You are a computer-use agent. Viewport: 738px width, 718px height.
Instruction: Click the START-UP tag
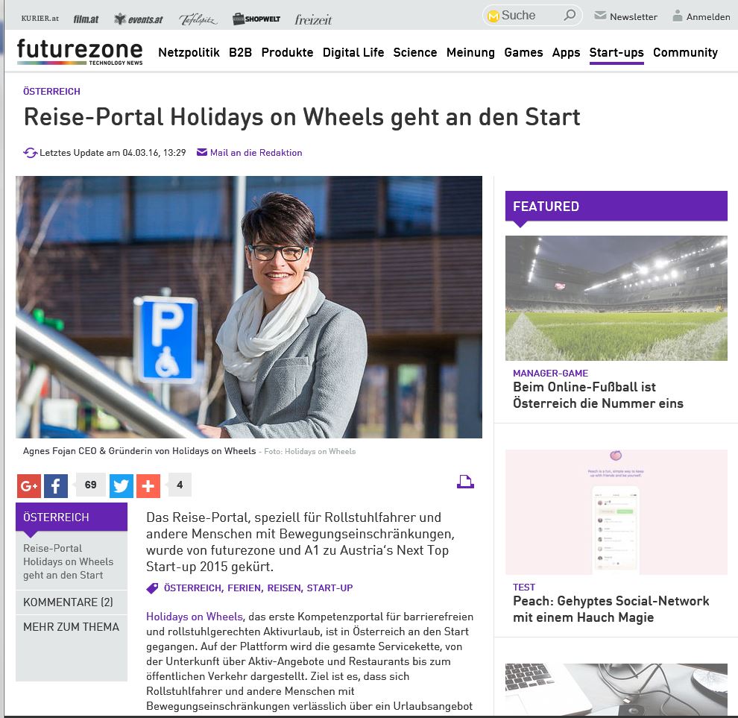pyautogui.click(x=329, y=588)
